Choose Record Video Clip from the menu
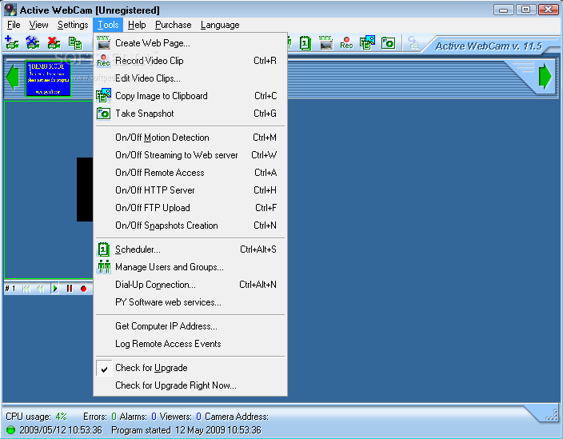Viewport: 563px width, 439px height. [x=190, y=61]
